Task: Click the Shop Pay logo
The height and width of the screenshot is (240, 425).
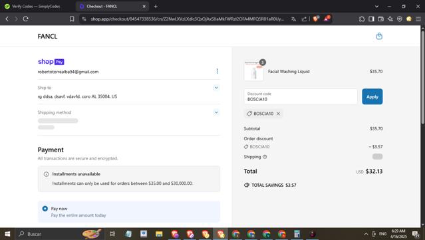Action: [x=51, y=62]
